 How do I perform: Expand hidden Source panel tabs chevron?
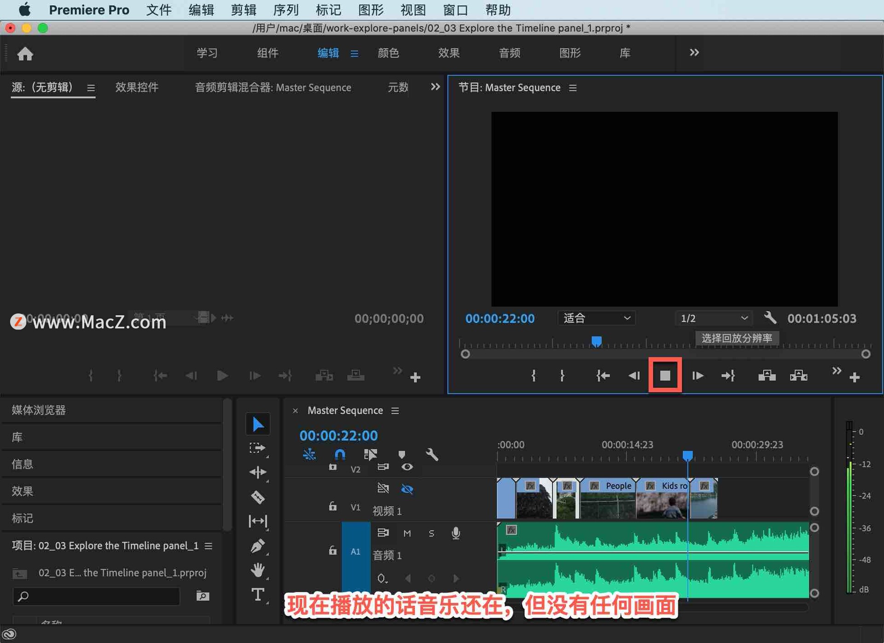pyautogui.click(x=435, y=87)
